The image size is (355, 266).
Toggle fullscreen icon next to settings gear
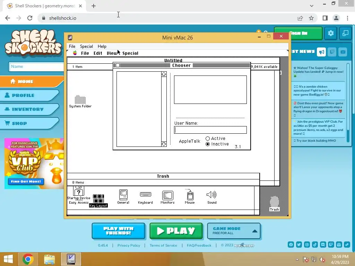click(x=345, y=33)
